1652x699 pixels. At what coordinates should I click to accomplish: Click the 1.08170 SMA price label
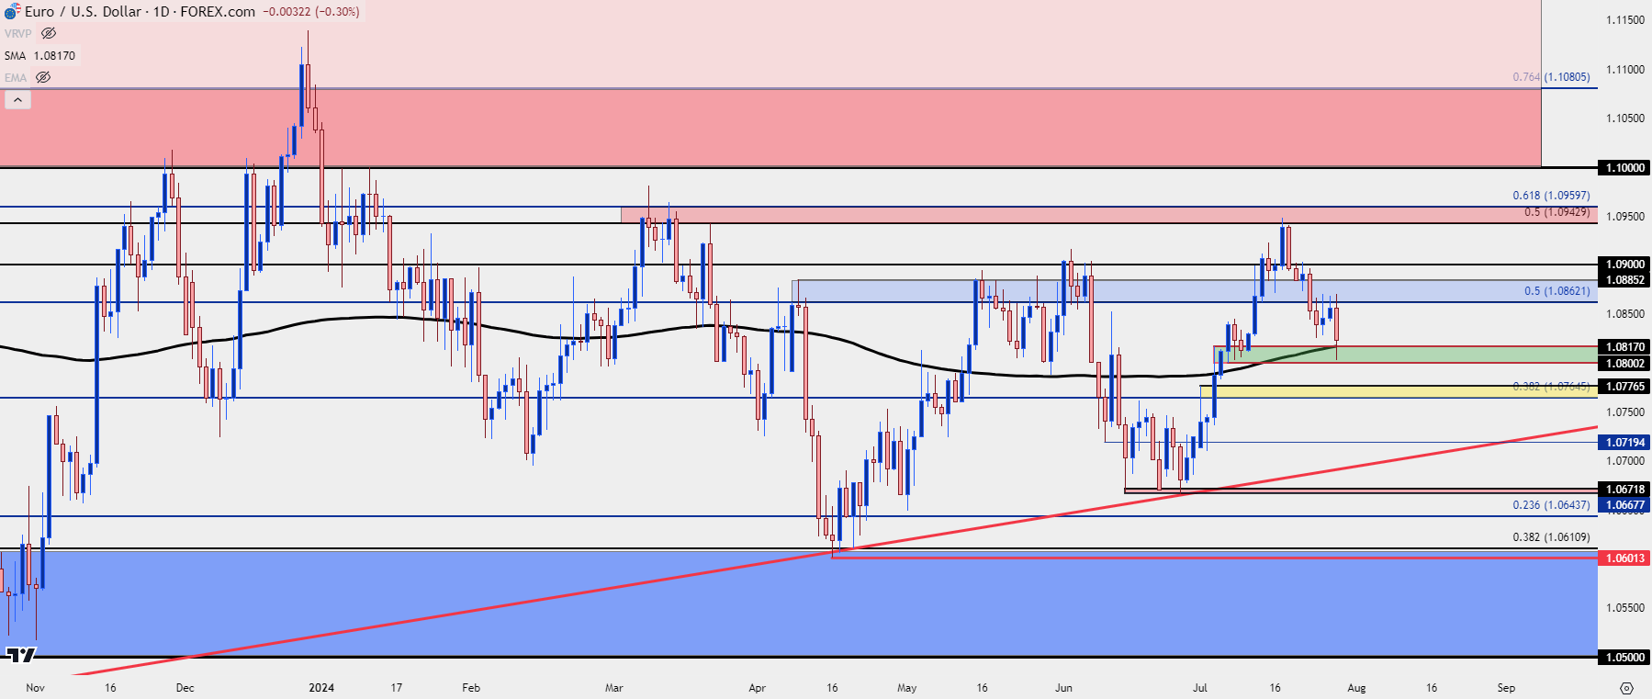click(x=1624, y=347)
